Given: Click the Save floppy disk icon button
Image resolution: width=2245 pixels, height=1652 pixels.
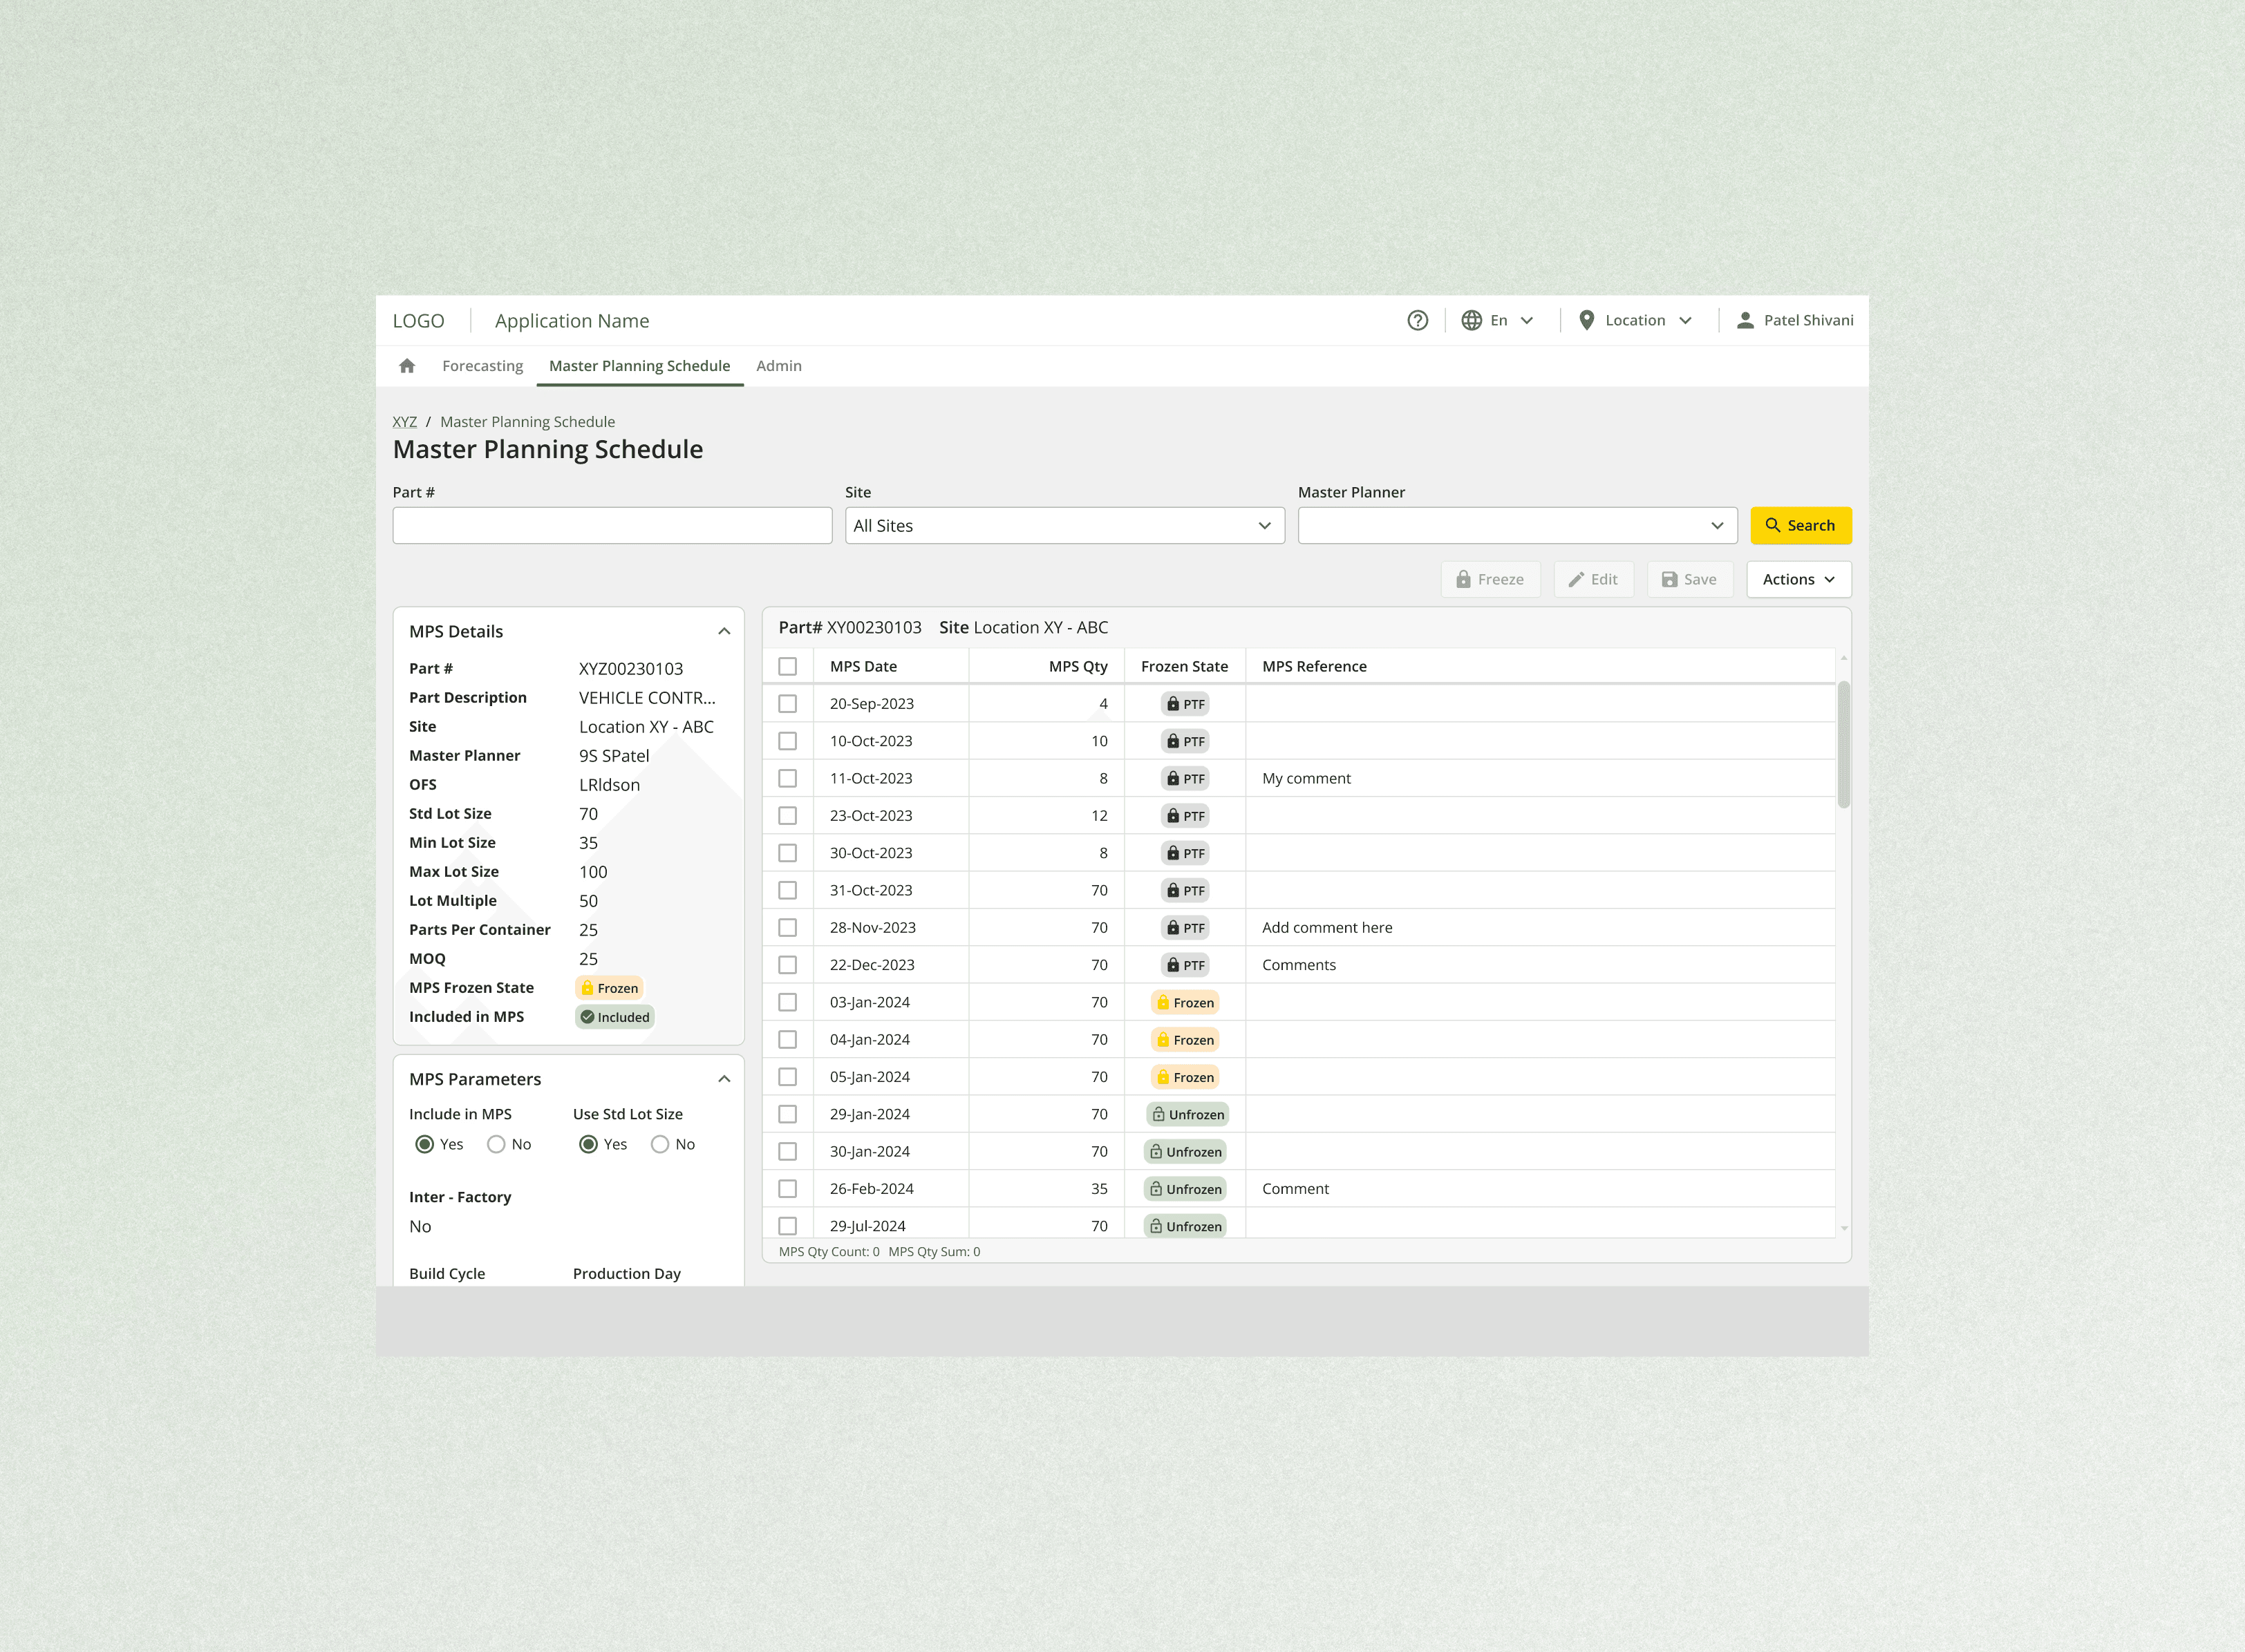Looking at the screenshot, I should click(1689, 579).
